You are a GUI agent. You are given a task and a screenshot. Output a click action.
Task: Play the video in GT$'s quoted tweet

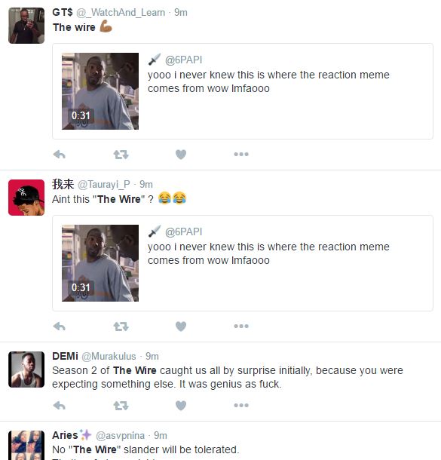tap(100, 91)
